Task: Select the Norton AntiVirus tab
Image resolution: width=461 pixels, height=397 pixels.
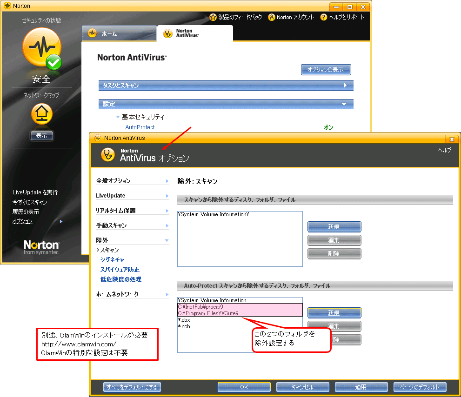Action: click(x=195, y=33)
